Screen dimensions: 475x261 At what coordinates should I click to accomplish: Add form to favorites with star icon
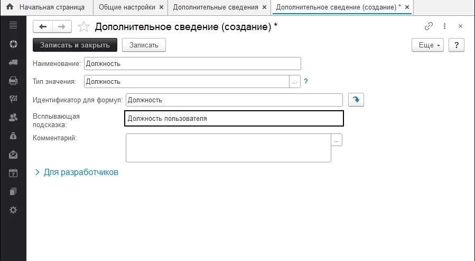[83, 26]
